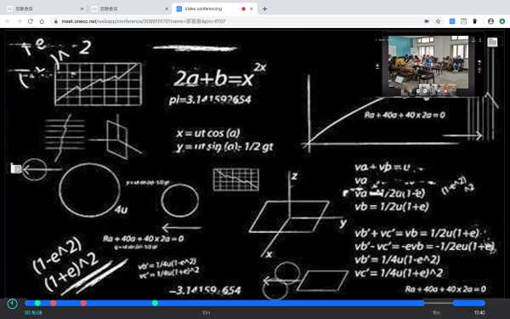Click the calendar-style extension icon
This screenshot has width=510, height=319.
(x=463, y=21)
